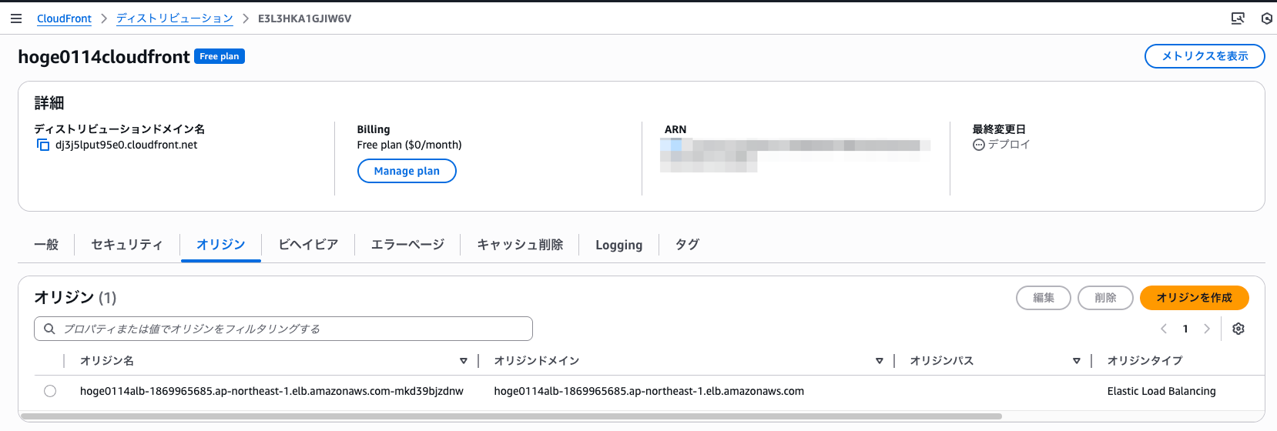This screenshot has height=431, width=1277.
Task: Focus the origin filter search field
Action: point(293,329)
